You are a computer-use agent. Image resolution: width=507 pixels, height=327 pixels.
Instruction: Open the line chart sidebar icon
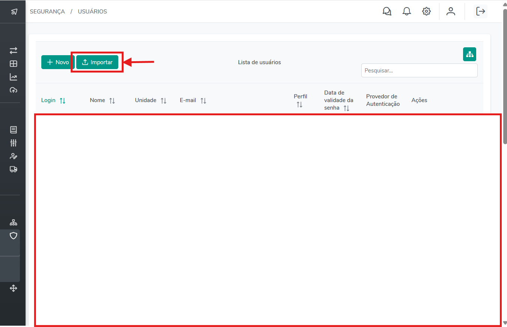point(14,77)
